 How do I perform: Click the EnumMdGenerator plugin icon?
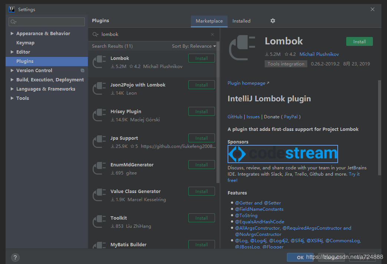(x=99, y=168)
